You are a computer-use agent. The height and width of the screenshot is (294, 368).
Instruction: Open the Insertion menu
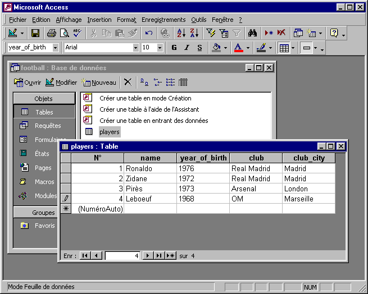click(99, 20)
